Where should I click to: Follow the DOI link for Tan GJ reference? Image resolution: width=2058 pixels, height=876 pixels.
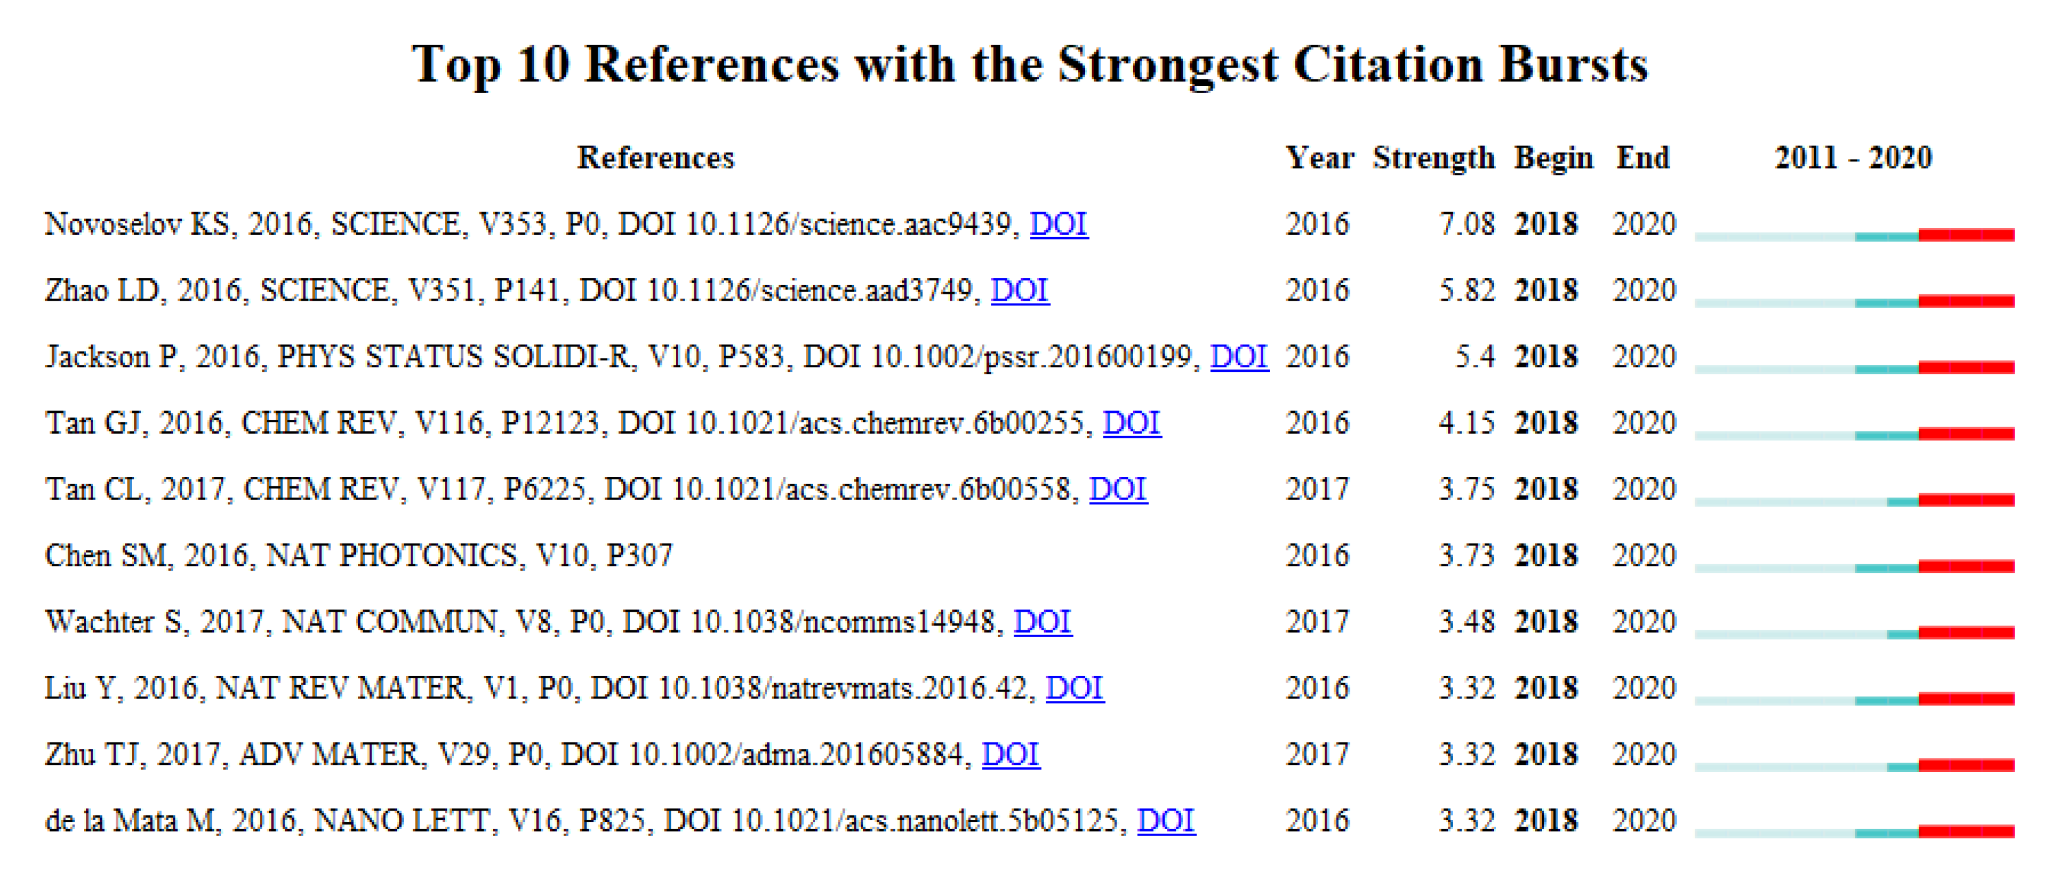click(x=1131, y=423)
